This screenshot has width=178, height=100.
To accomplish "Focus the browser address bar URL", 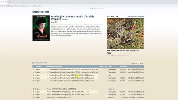I will pos(21,6).
